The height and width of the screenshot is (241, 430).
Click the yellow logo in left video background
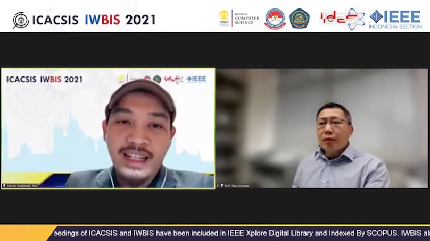(x=121, y=79)
